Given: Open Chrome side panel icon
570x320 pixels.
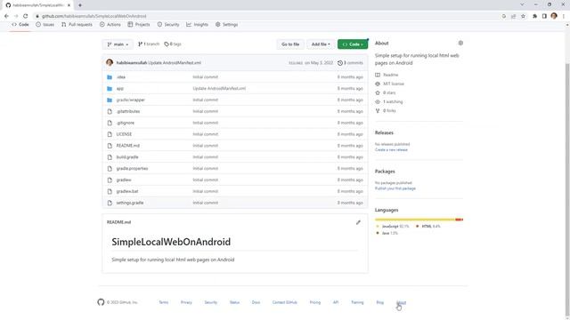Looking at the screenshot, I should click(x=544, y=16).
